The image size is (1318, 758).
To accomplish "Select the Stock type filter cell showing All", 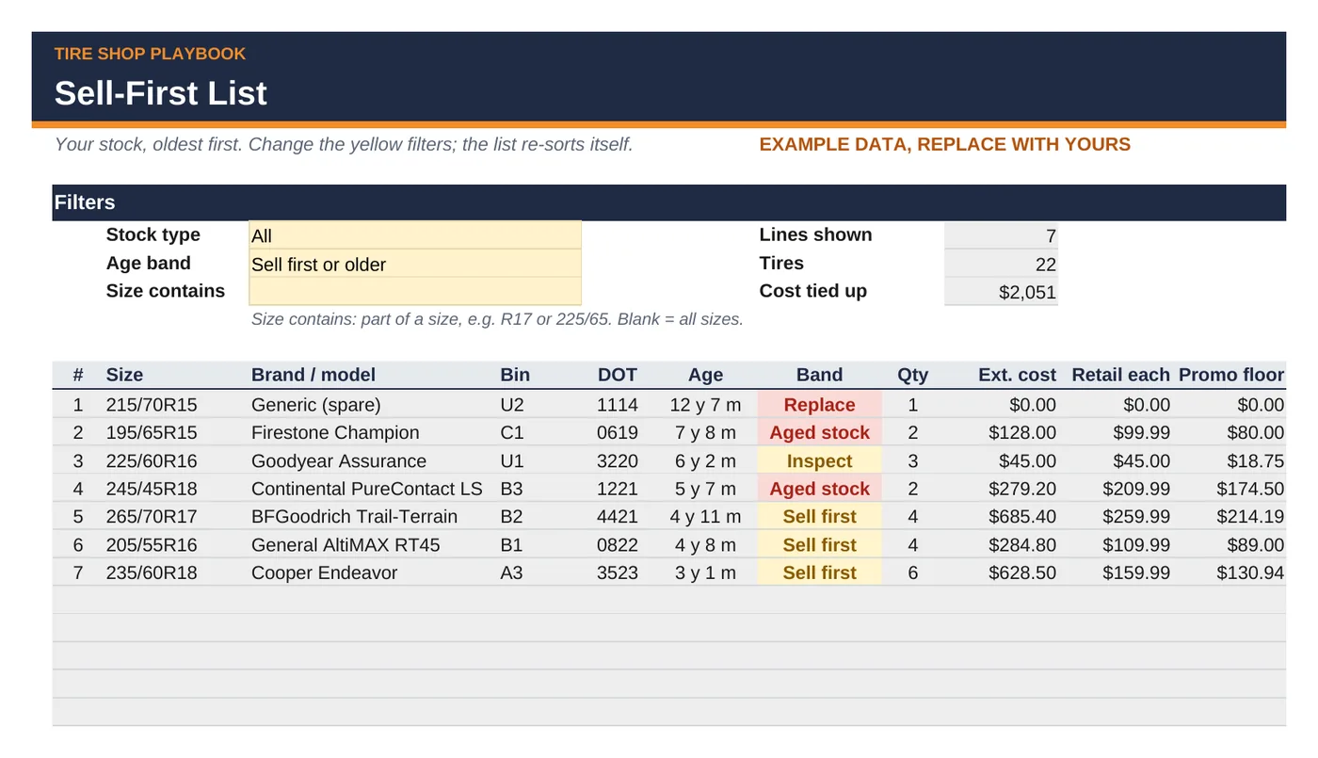I will coord(415,235).
